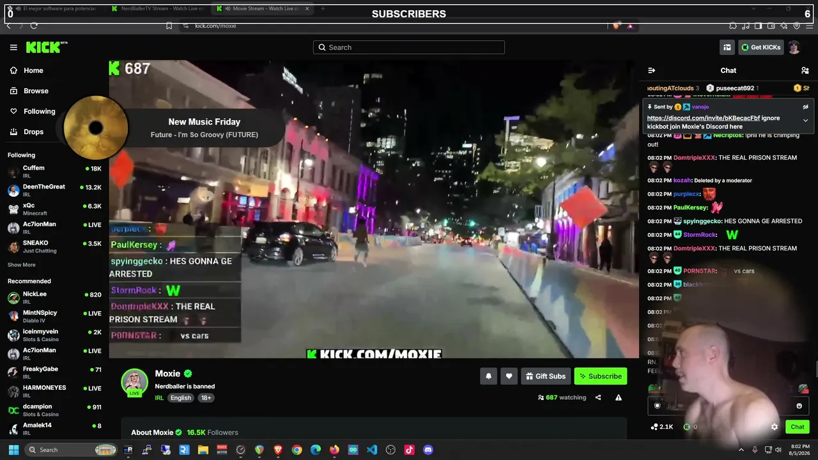Image resolution: width=818 pixels, height=460 pixels.
Task: Click the browser address bar URL
Action: [x=215, y=26]
